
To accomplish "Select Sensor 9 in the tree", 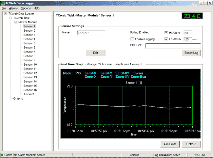I will click(29, 60).
